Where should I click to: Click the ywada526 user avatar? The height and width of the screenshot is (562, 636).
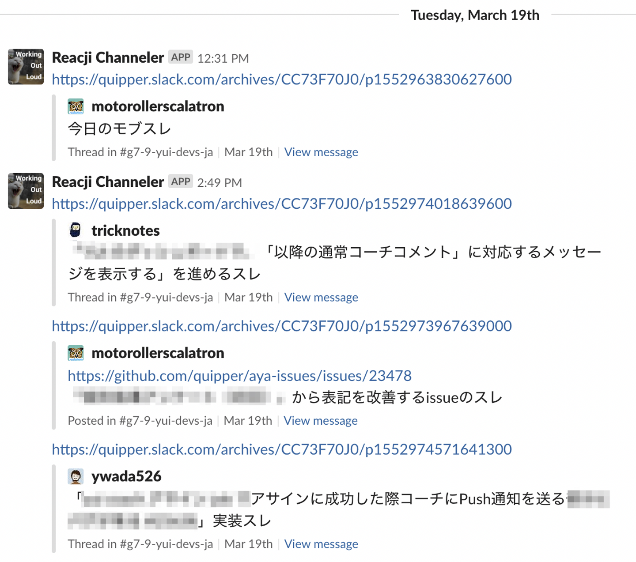tap(76, 476)
